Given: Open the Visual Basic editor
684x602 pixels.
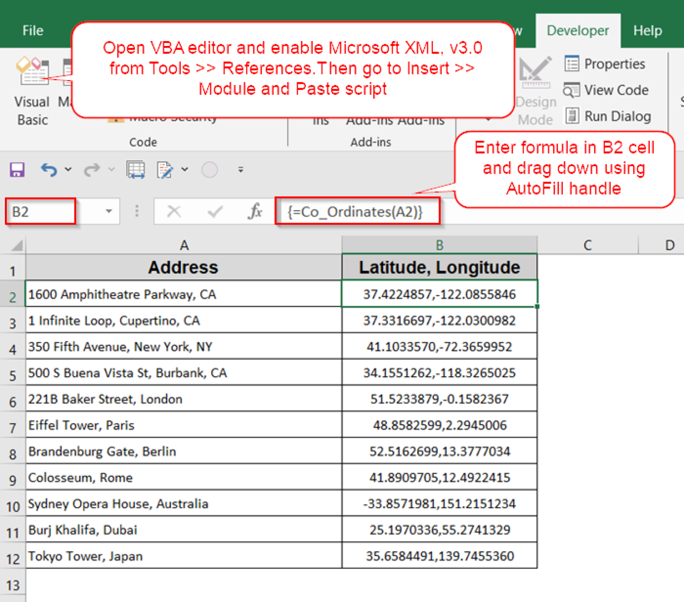Looking at the screenshot, I should [31, 89].
